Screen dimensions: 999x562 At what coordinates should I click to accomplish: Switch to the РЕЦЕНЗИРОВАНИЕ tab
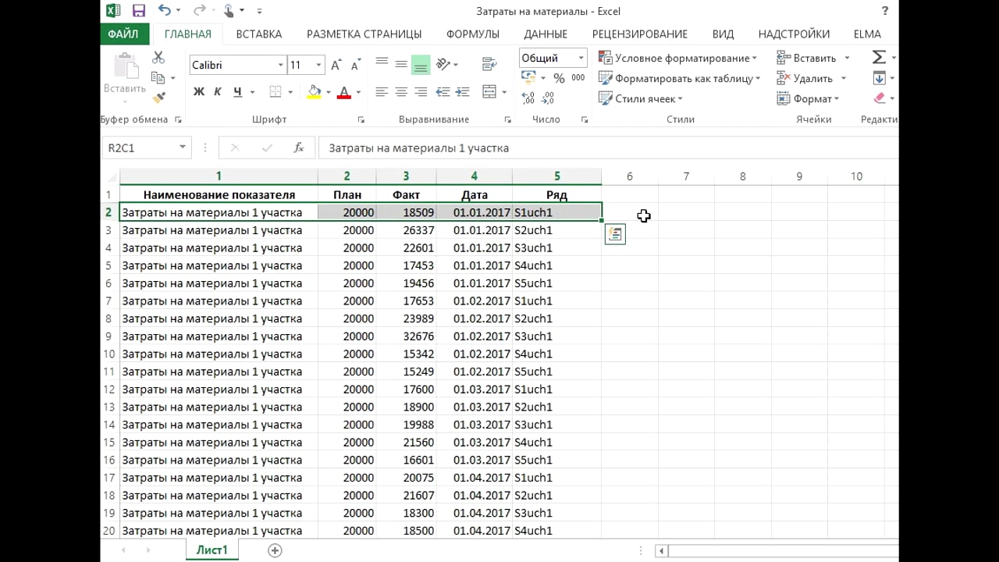[640, 34]
